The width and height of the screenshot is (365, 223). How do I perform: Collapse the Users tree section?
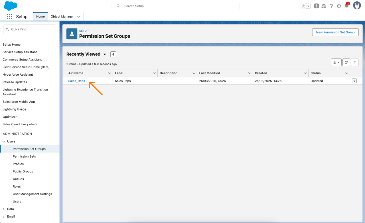(x=4, y=141)
